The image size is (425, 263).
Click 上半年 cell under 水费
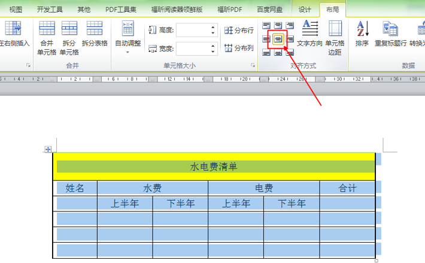click(125, 203)
